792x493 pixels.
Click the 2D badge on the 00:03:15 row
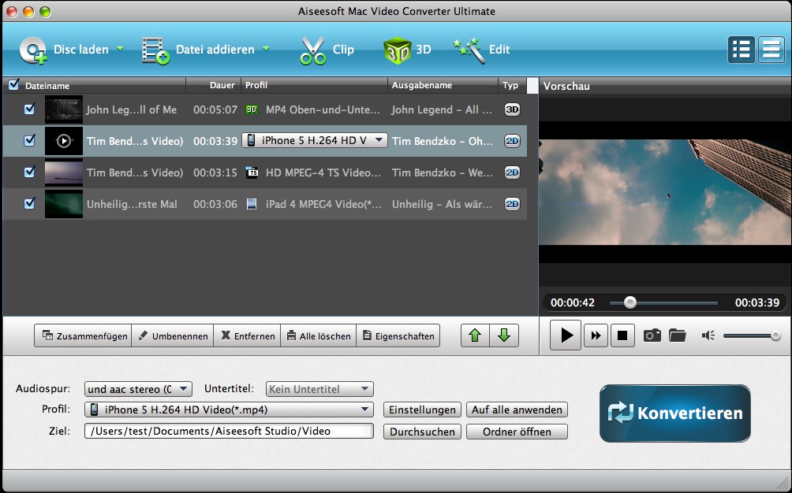pyautogui.click(x=512, y=172)
